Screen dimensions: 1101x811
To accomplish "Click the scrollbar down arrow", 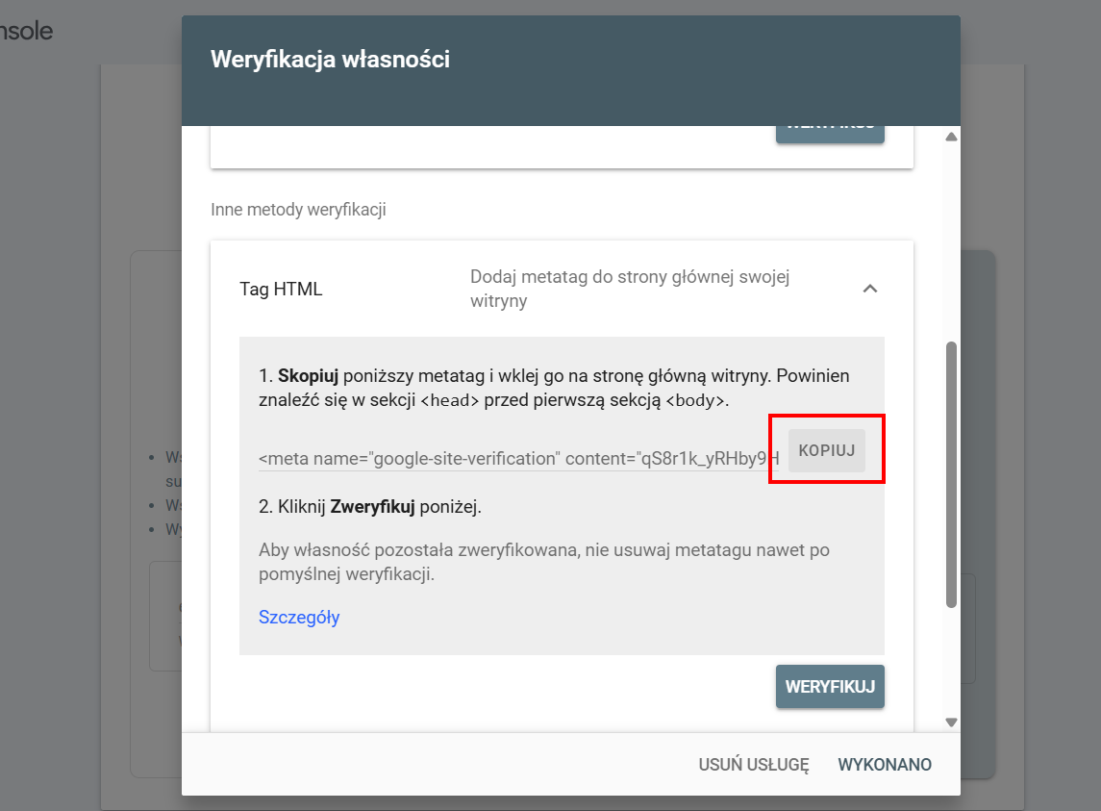I will [951, 722].
